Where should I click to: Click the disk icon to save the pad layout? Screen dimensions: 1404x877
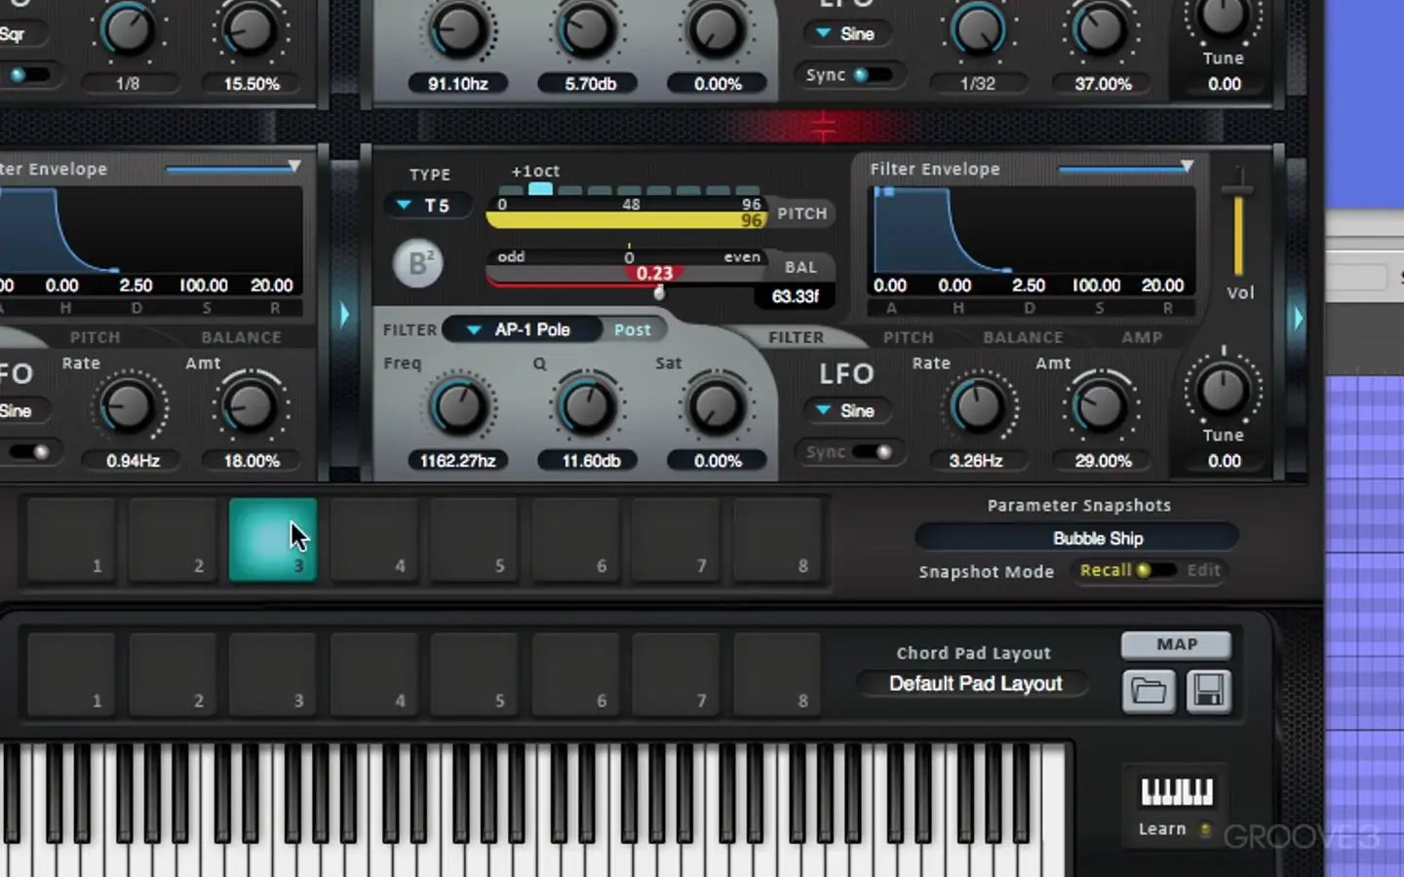tap(1209, 690)
